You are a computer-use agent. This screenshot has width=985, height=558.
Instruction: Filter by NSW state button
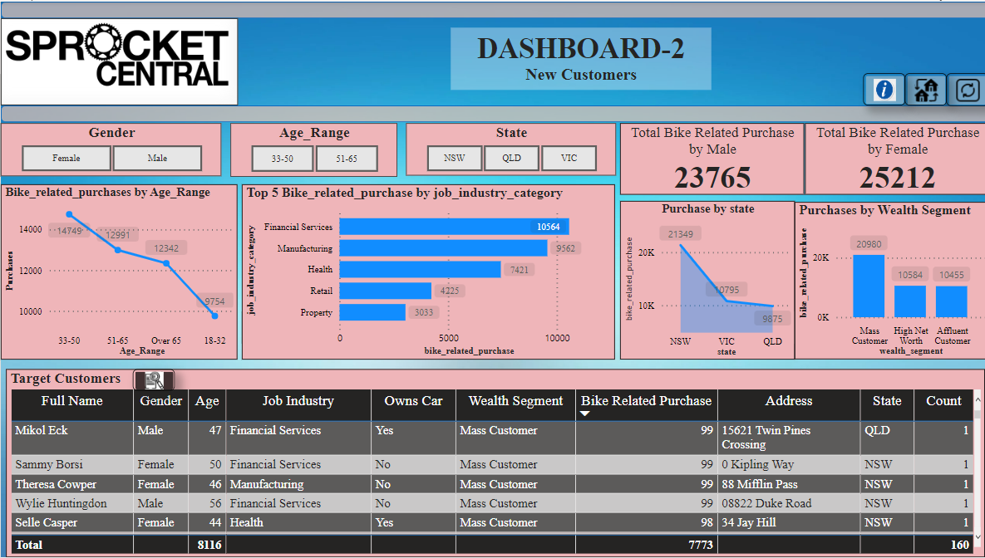pyautogui.click(x=455, y=159)
